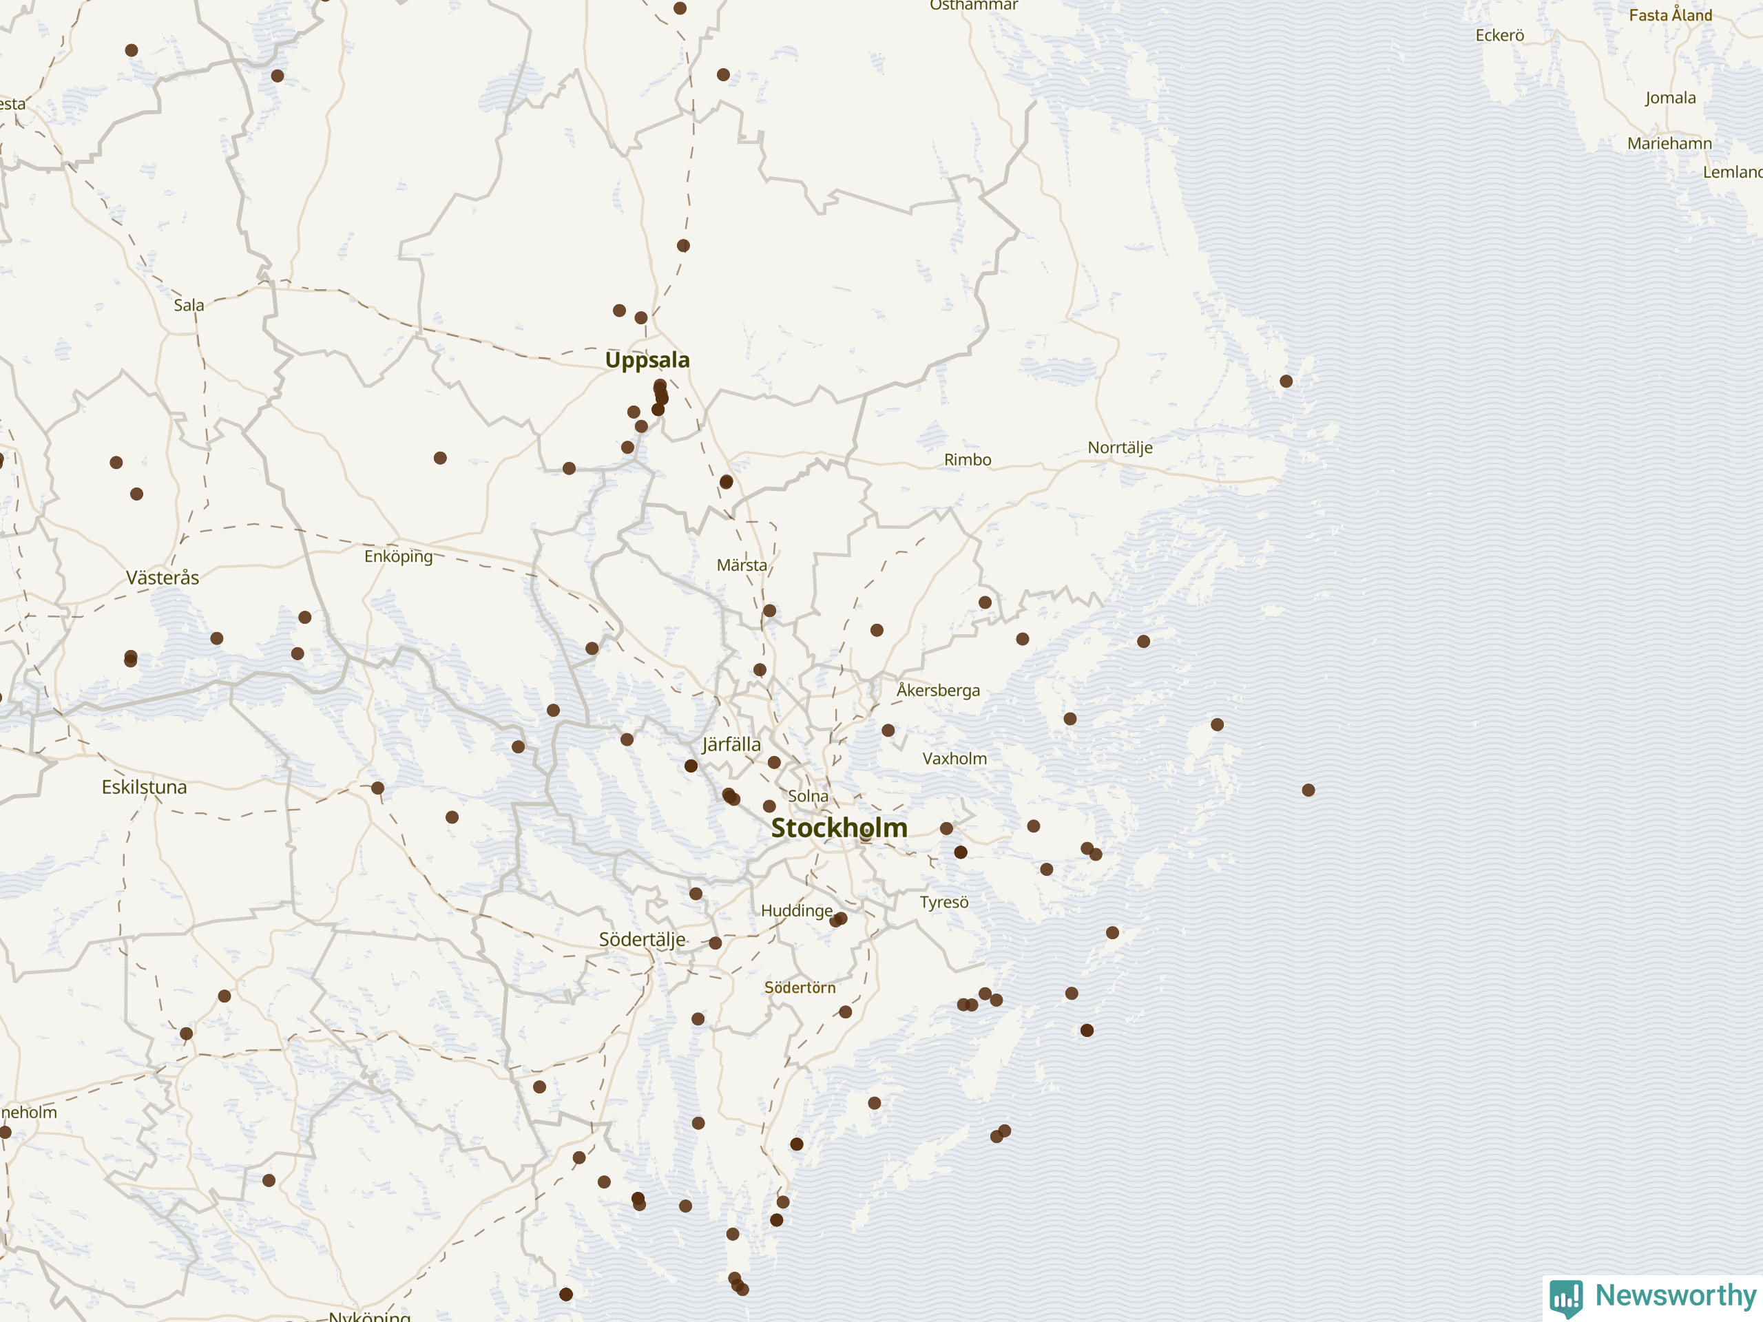Click the Rimbo town label
Screen dimensions: 1763x1322
click(x=968, y=460)
